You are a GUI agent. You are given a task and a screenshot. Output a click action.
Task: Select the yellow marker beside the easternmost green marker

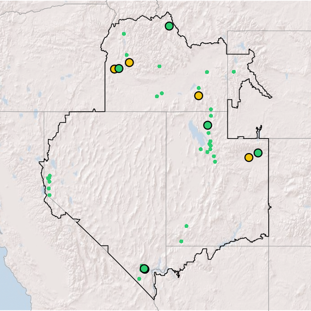point(248,157)
